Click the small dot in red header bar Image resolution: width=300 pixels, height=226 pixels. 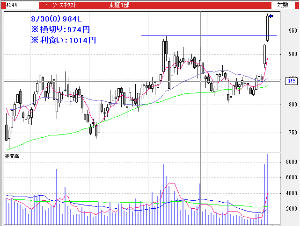coord(47,5)
